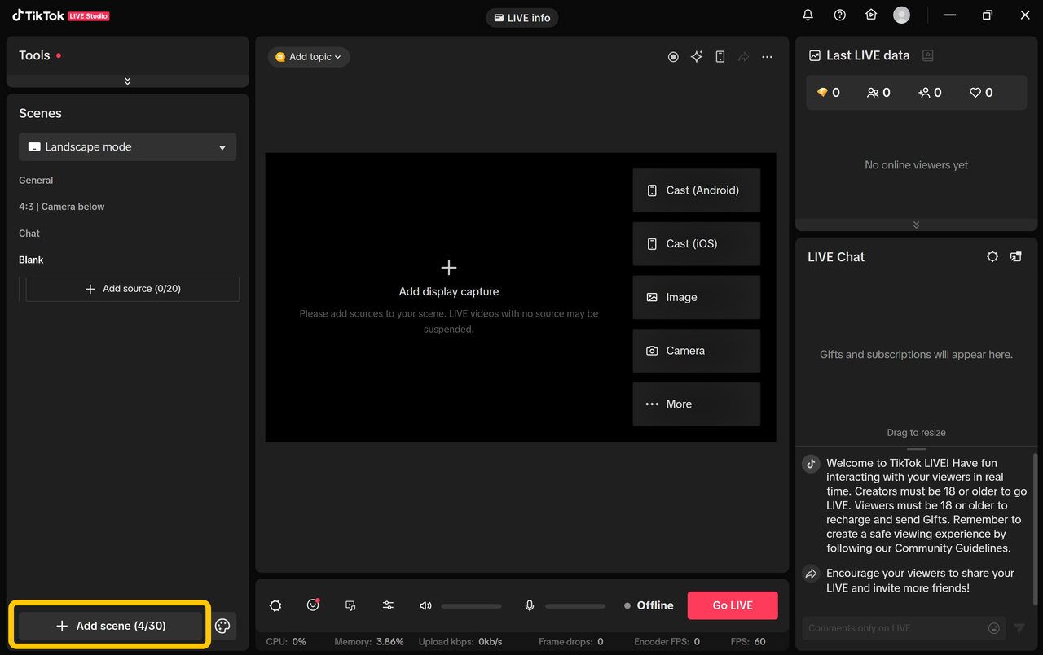Select the General scene
Viewport: 1043px width, 655px height.
tap(36, 181)
